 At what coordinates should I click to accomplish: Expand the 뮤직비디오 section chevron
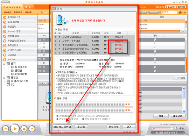pos(35,45)
